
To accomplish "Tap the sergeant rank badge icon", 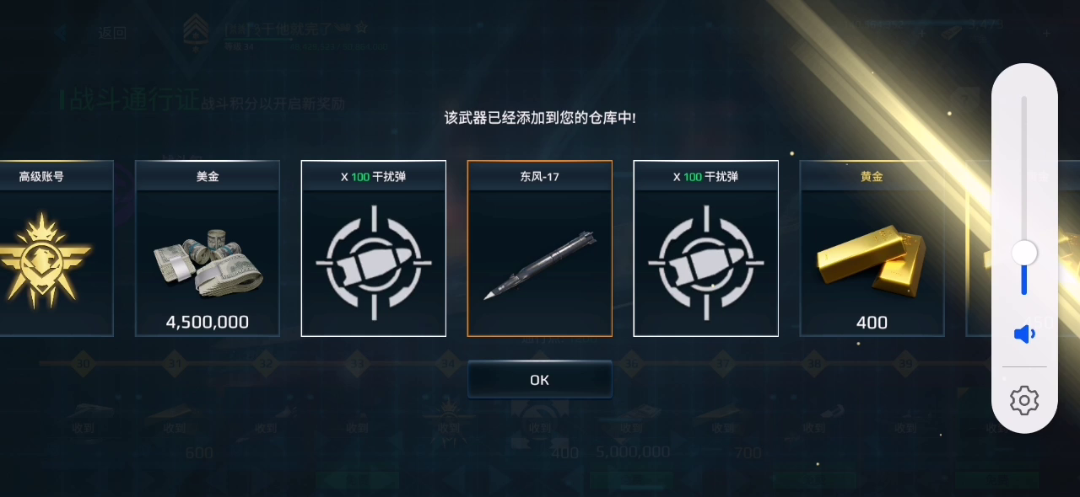I will 197,32.
